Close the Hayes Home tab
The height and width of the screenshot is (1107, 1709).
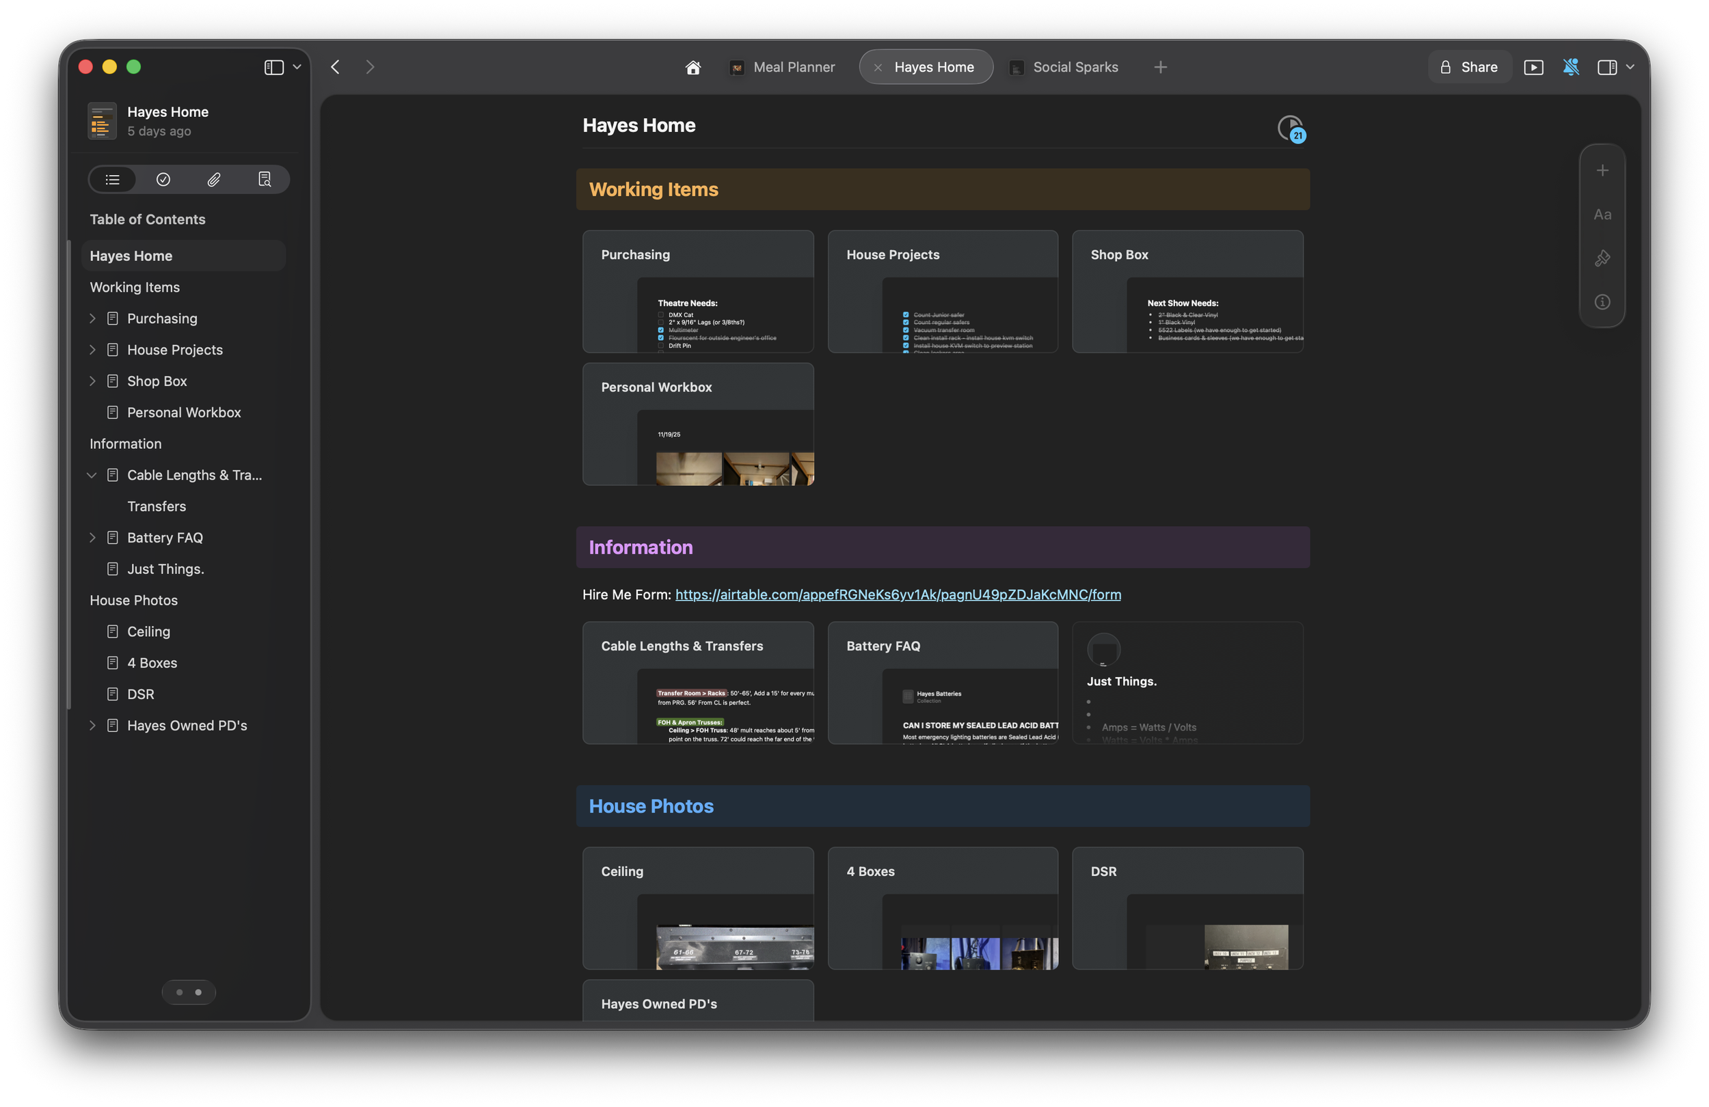[878, 68]
